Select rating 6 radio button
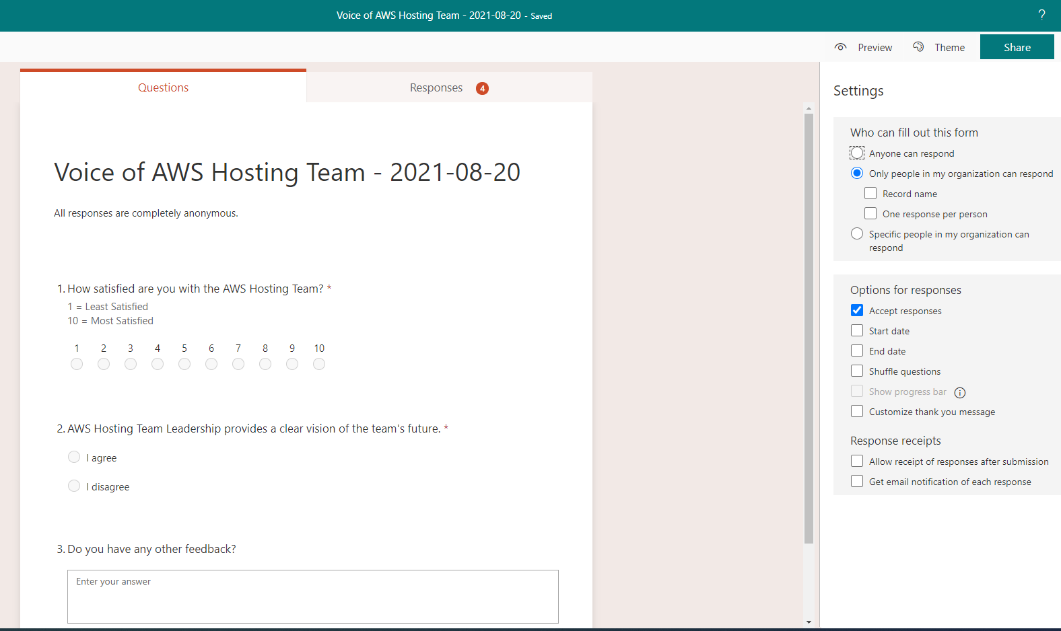The image size is (1061, 631). (x=211, y=364)
